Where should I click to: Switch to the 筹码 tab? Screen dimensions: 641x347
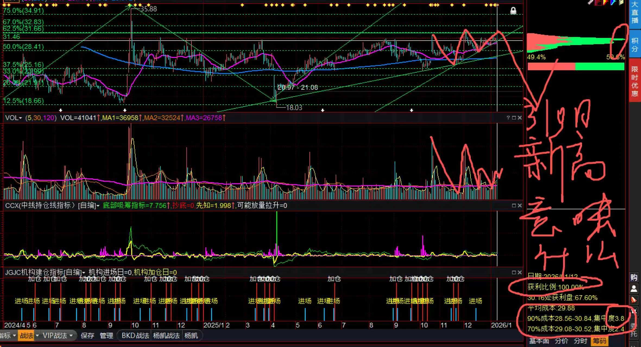point(599,341)
